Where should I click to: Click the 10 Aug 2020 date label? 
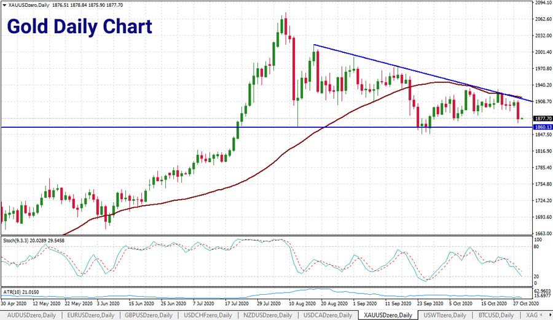click(x=302, y=303)
